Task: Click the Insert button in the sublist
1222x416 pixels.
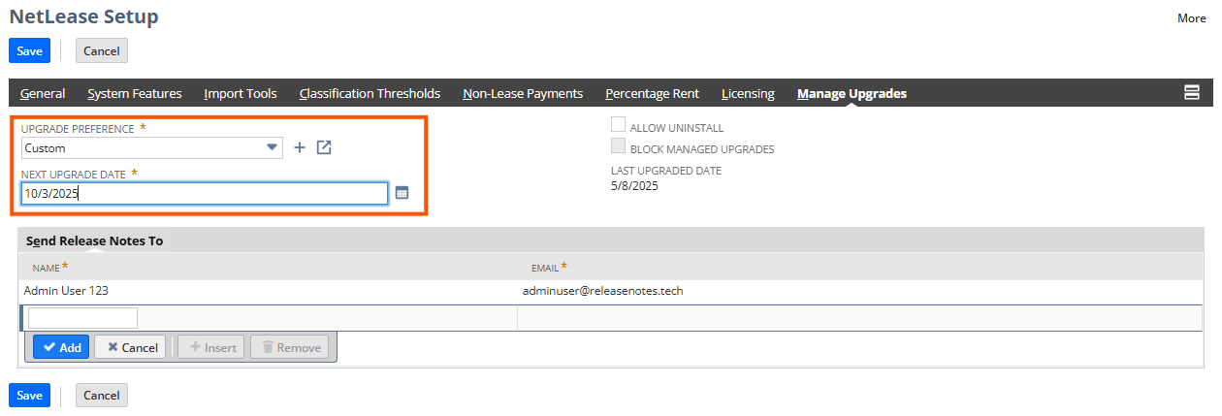Action: click(x=212, y=347)
